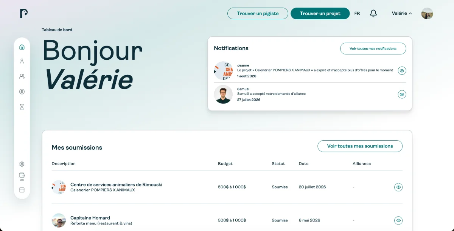Go to the site logo home
The width and height of the screenshot is (454, 231).
24,14
